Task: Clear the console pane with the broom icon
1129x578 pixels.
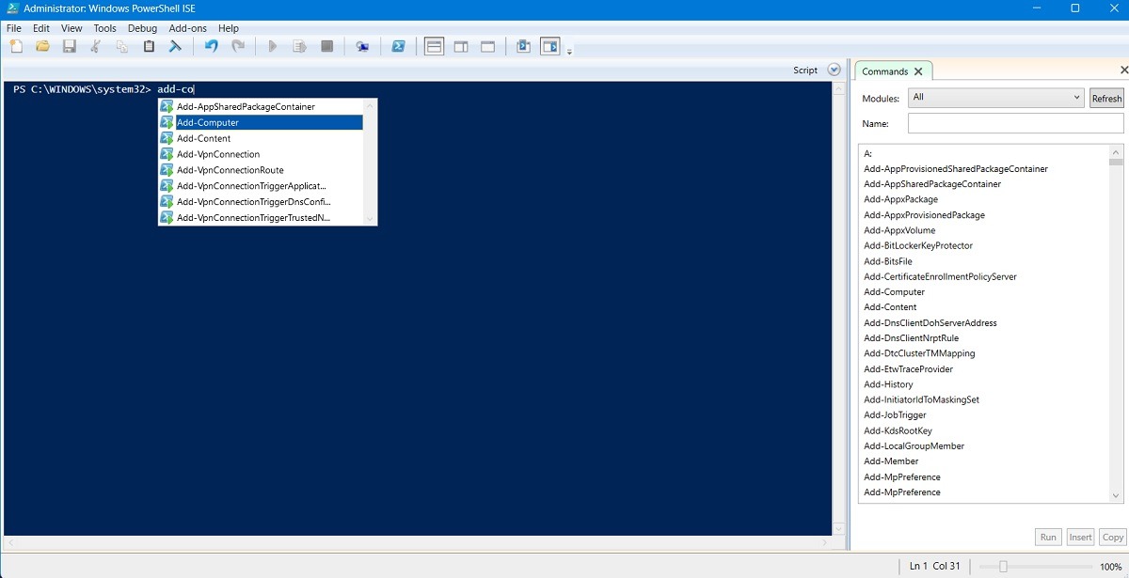Action: [x=175, y=45]
